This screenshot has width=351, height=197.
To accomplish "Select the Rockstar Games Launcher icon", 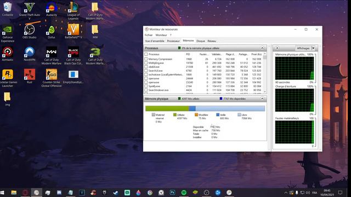I will (x=7, y=78).
